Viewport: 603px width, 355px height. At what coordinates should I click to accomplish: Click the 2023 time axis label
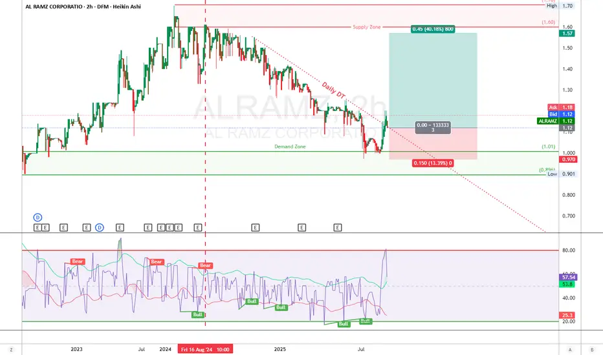coord(76,349)
